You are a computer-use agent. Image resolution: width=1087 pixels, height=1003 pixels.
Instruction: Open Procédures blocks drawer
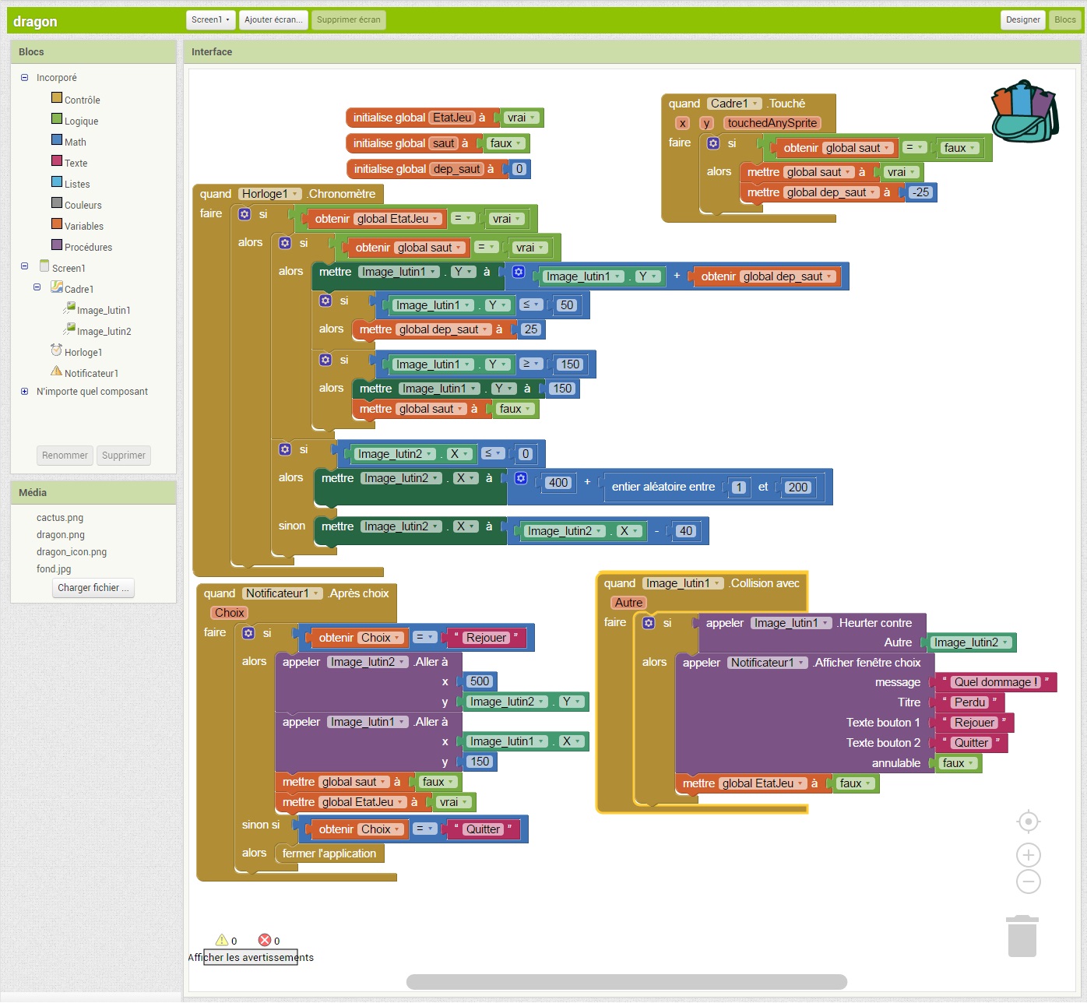[88, 247]
